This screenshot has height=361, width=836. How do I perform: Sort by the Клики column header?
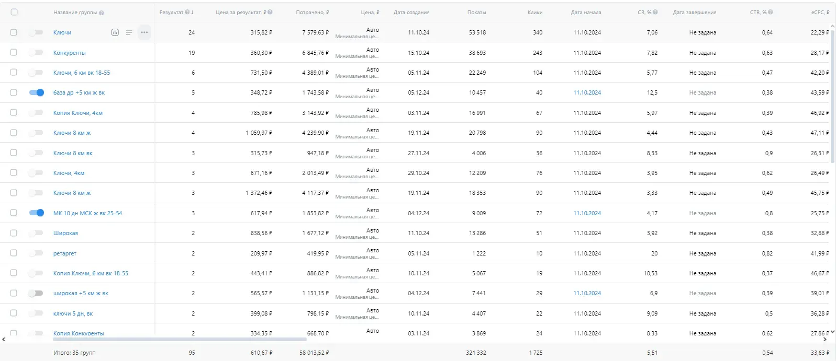(534, 13)
